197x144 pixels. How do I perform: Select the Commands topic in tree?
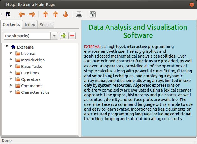(x=31, y=86)
